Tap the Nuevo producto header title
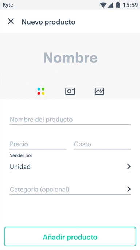The height and width of the screenshot is (250, 140). (48, 22)
